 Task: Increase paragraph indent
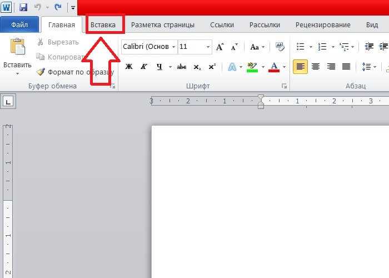pyautogui.click(x=383, y=47)
